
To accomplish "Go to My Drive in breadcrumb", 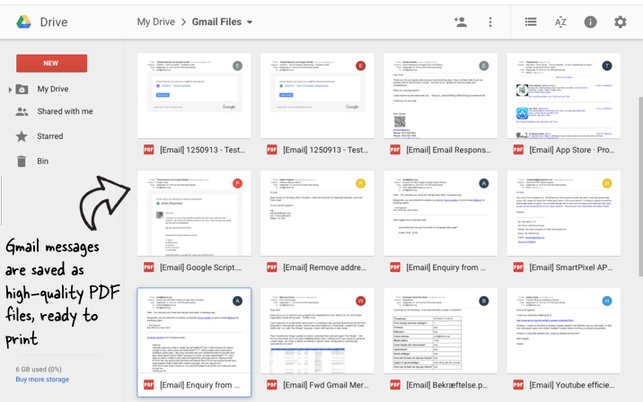I will (156, 22).
